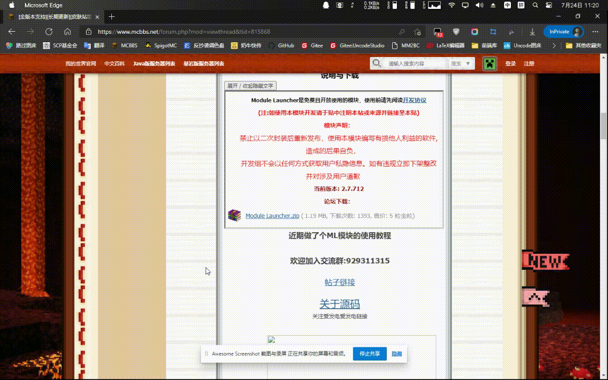Toggle 展开 / 收起隐藏文字 button
608x380 pixels.
coord(250,85)
